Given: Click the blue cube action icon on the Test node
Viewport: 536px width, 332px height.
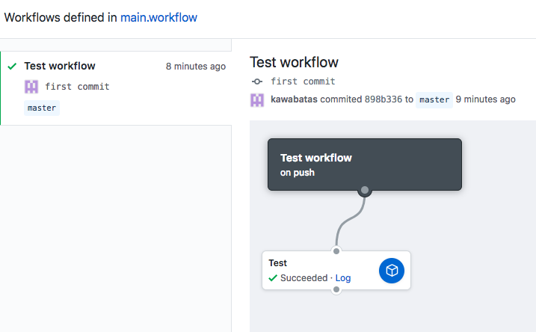Looking at the screenshot, I should pos(392,271).
